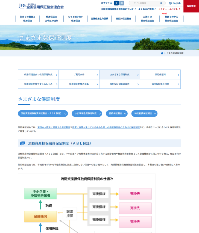Screen dimensions: 199x233
Task: Open the セミナー・イベント link
Action: point(169,9)
